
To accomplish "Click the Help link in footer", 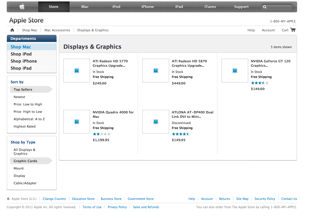I will pyautogui.click(x=192, y=199).
